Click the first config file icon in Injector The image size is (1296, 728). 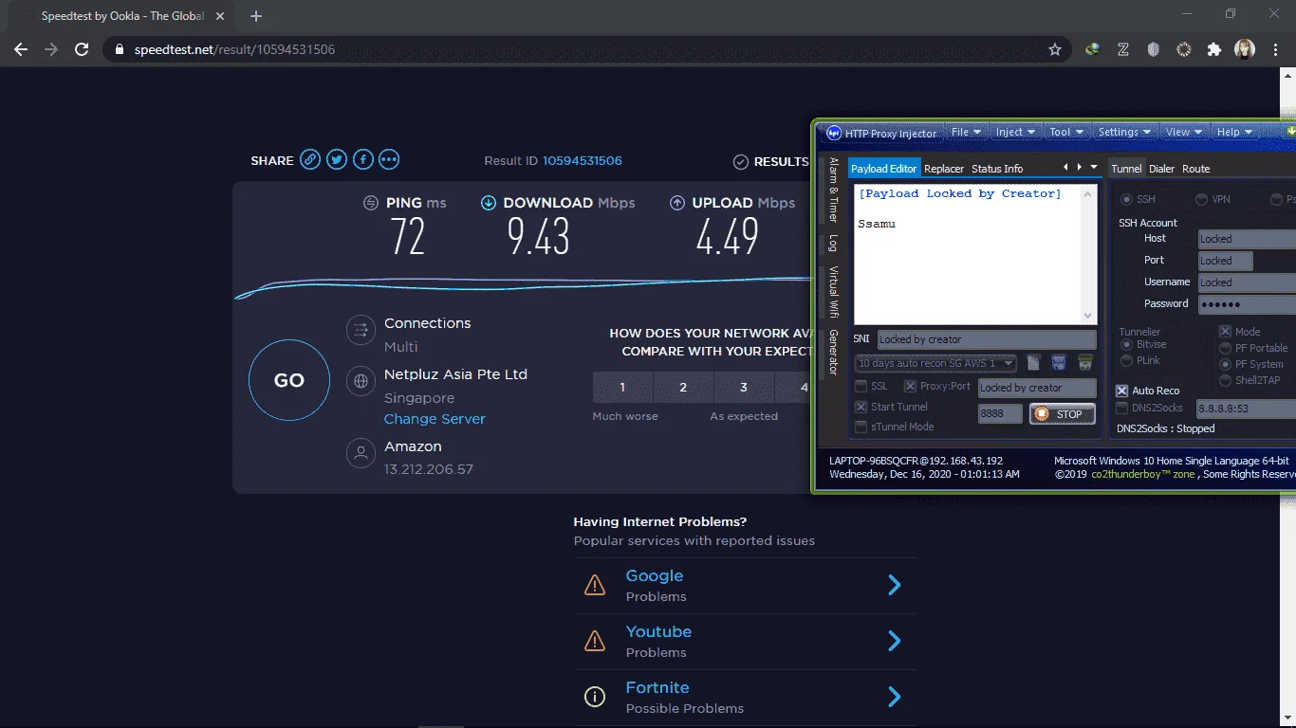(x=1034, y=362)
